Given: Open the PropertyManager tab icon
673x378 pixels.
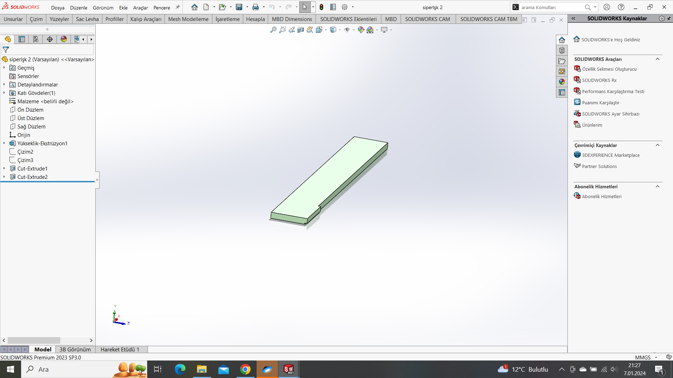Looking at the screenshot, I should pyautogui.click(x=22, y=39).
